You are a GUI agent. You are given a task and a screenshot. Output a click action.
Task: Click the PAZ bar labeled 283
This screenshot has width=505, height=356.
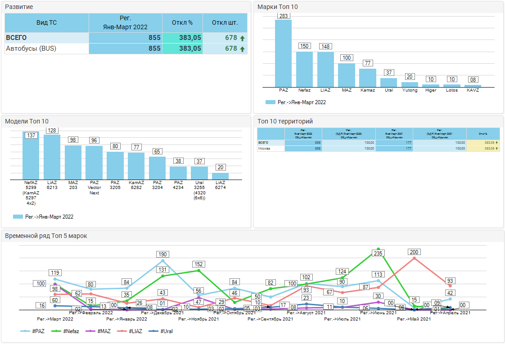click(284, 53)
